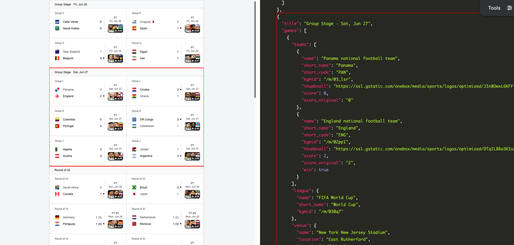Play Uruguay vs Spain highlights video
The image size is (514, 245).
tap(192, 28)
